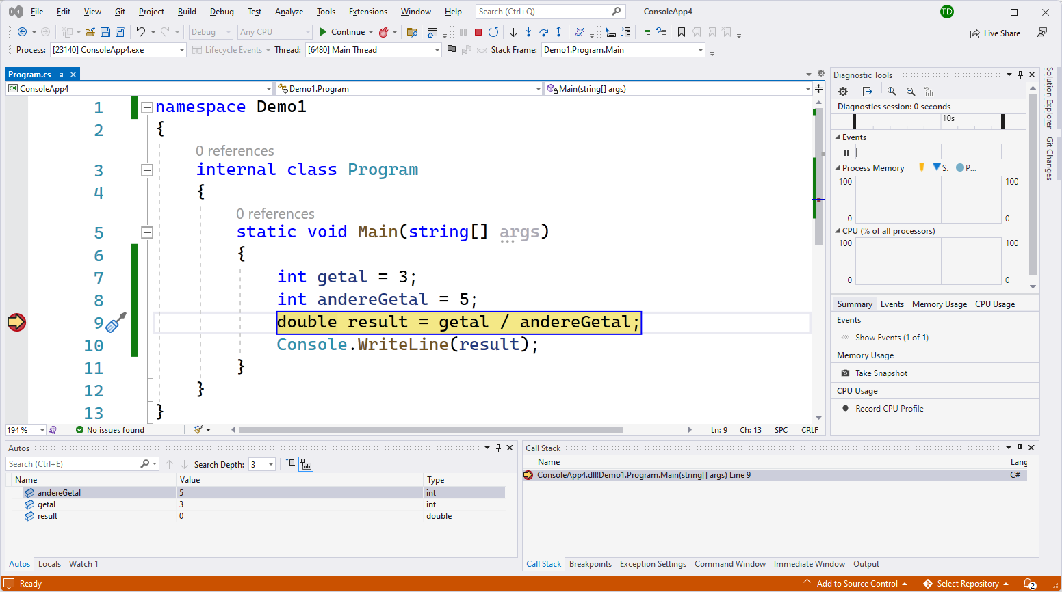Click the notifications bell in status bar
The width and height of the screenshot is (1062, 592).
tap(1030, 584)
